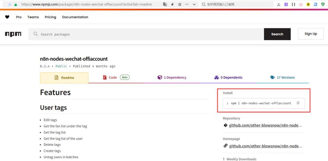The image size is (328, 161).
Task: Click the version 0.3.4 text
Action: [x=45, y=66]
